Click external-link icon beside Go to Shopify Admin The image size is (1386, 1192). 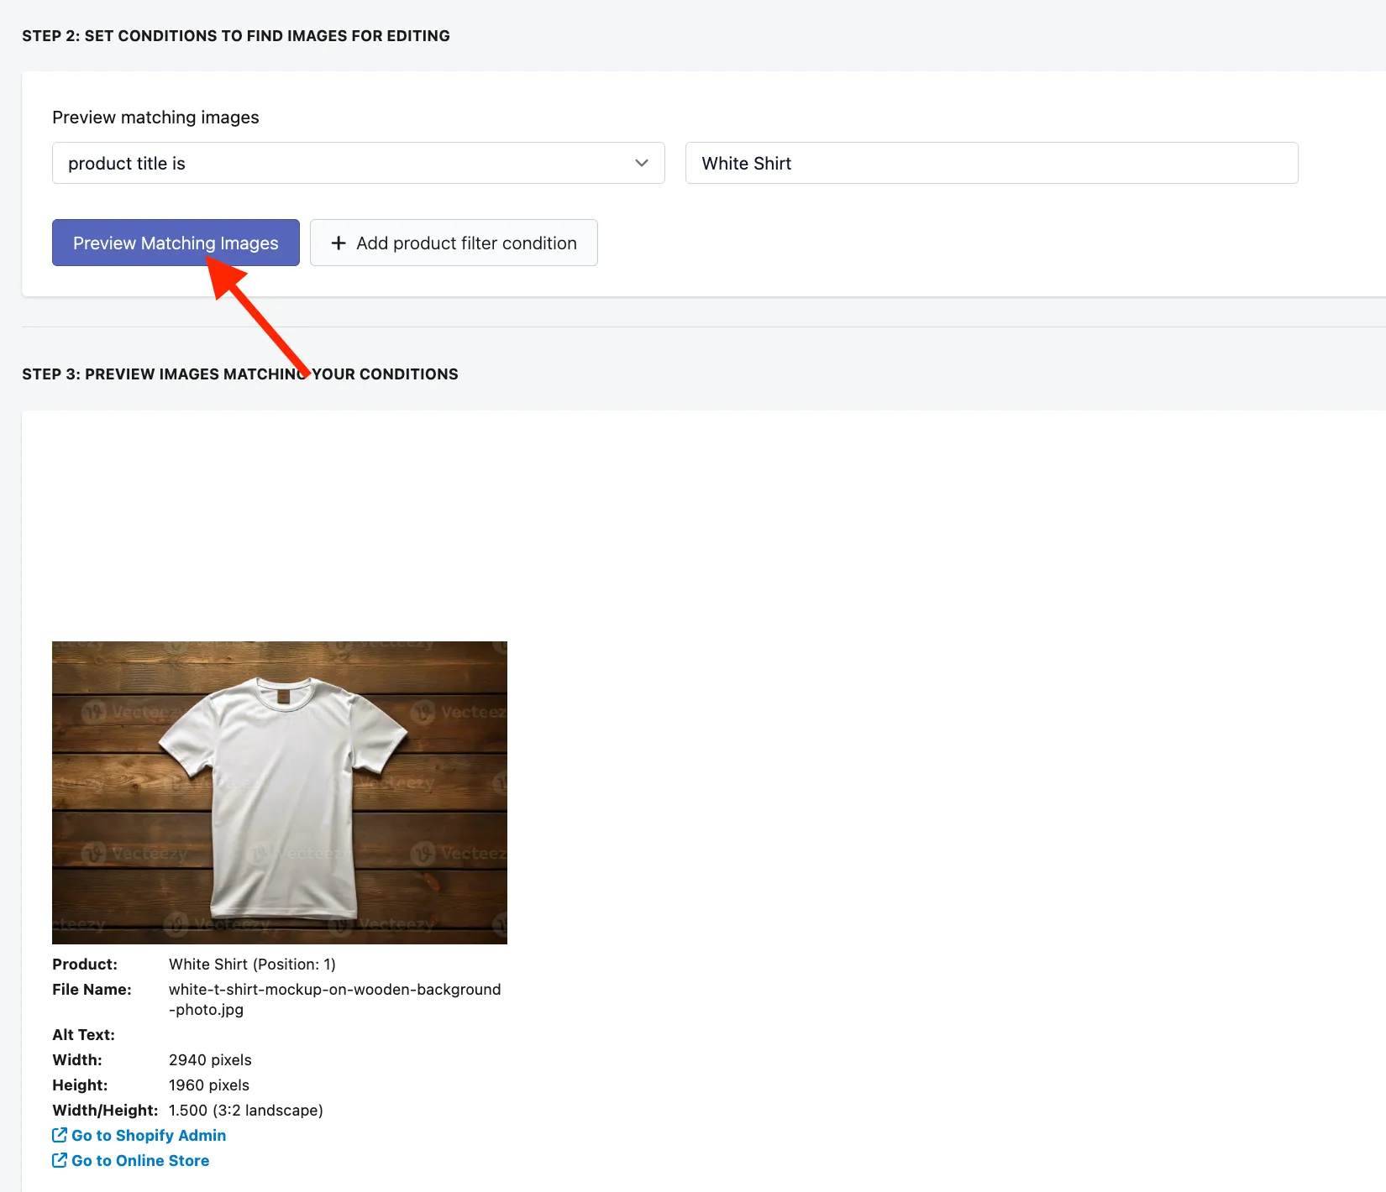[x=60, y=1135]
